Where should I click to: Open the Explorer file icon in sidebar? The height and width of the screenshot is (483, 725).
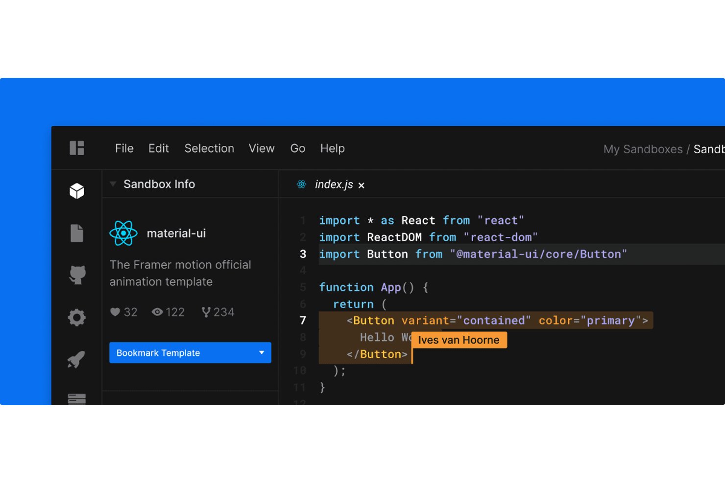(x=77, y=233)
